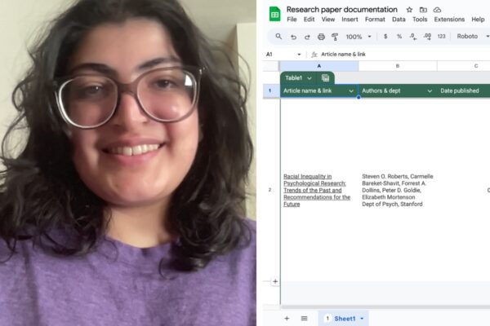This screenshot has height=326, width=490.
Task: Star the Research paper documentation file
Action: [409, 10]
